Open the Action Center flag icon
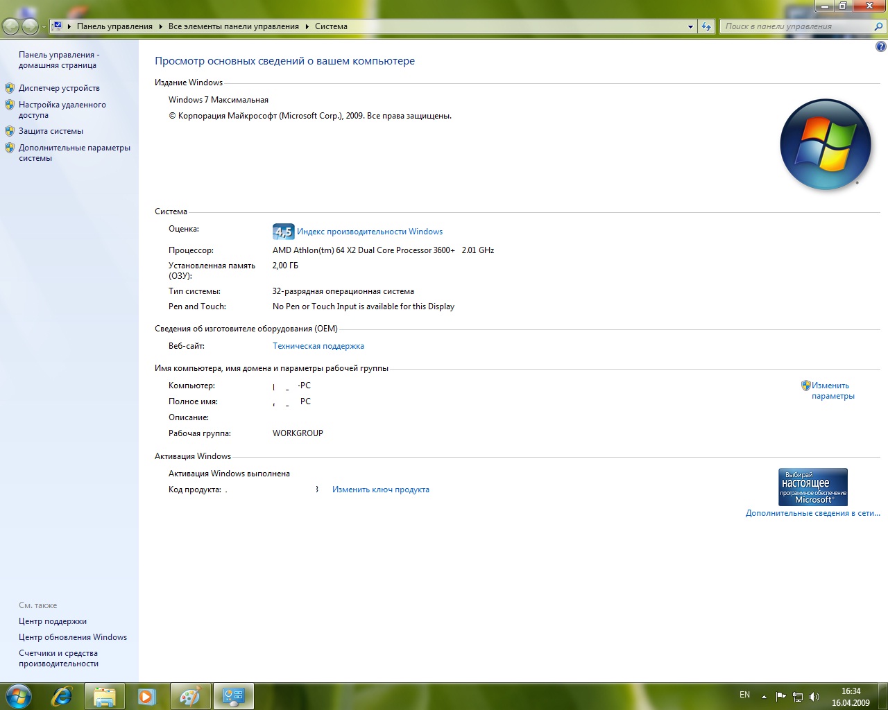 [781, 696]
